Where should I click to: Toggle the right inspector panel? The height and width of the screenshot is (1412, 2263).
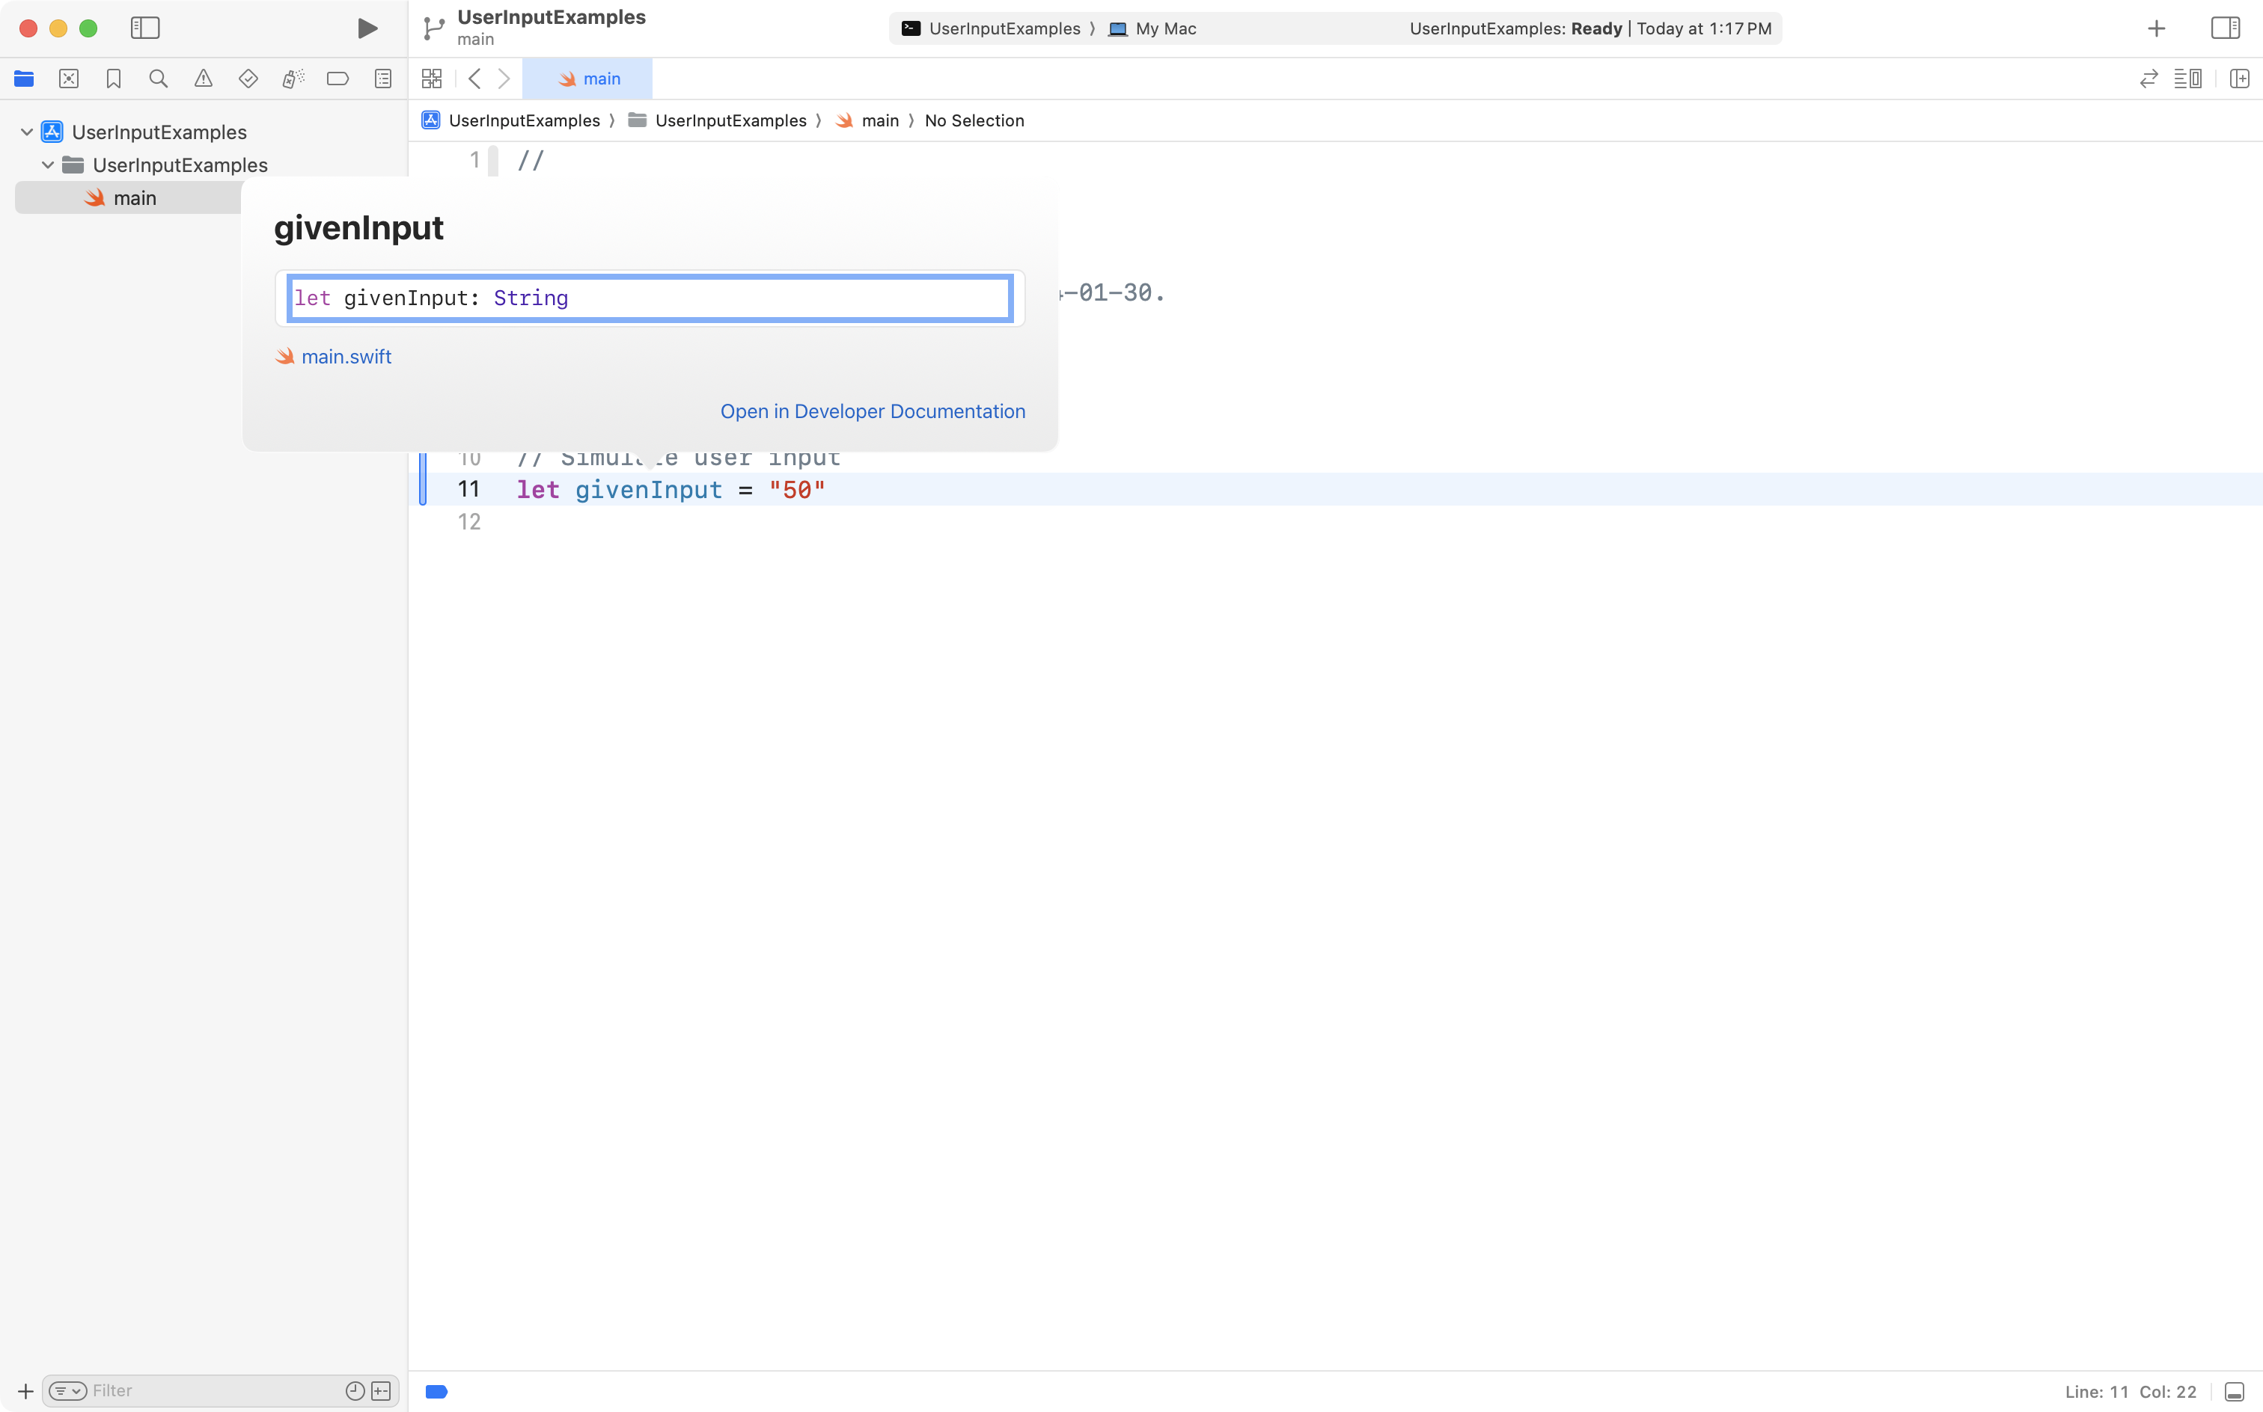pyautogui.click(x=2226, y=28)
